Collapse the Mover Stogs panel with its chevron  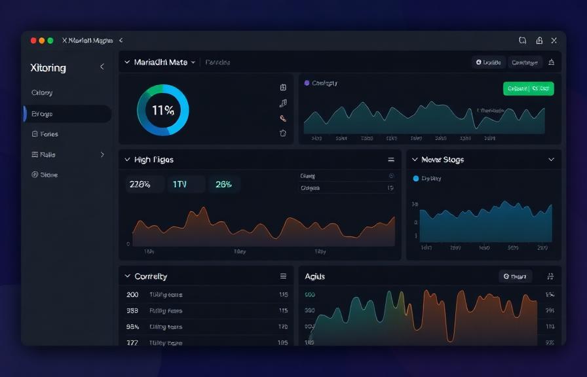click(x=552, y=159)
